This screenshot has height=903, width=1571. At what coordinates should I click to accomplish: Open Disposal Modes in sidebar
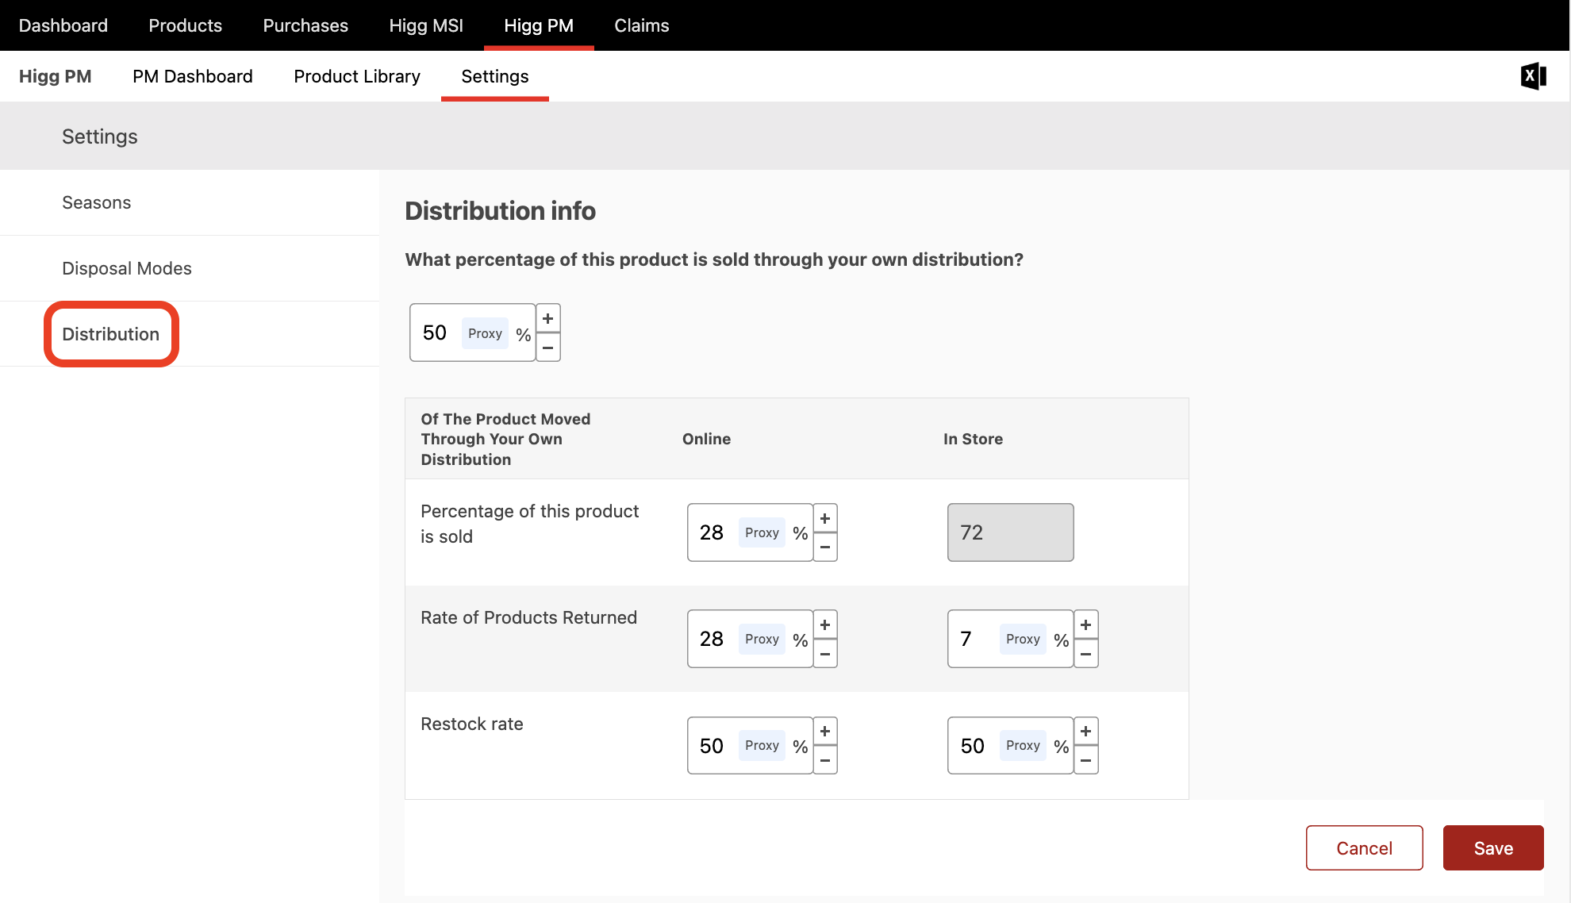tap(190, 268)
